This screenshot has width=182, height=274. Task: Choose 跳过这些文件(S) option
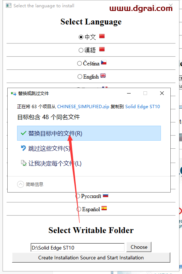pos(89,148)
